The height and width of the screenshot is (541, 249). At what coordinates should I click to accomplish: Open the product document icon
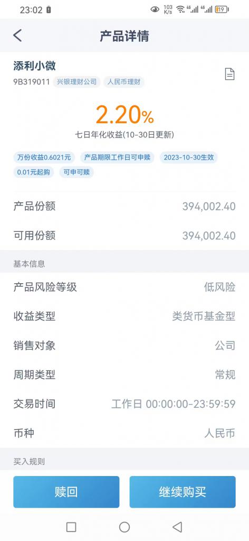click(x=229, y=74)
